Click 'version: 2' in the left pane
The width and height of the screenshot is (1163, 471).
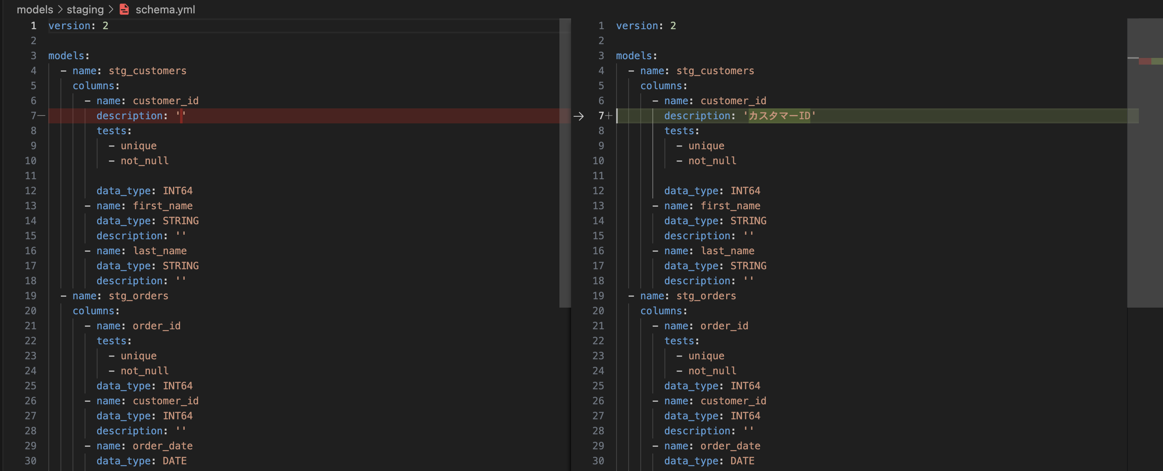click(x=78, y=26)
